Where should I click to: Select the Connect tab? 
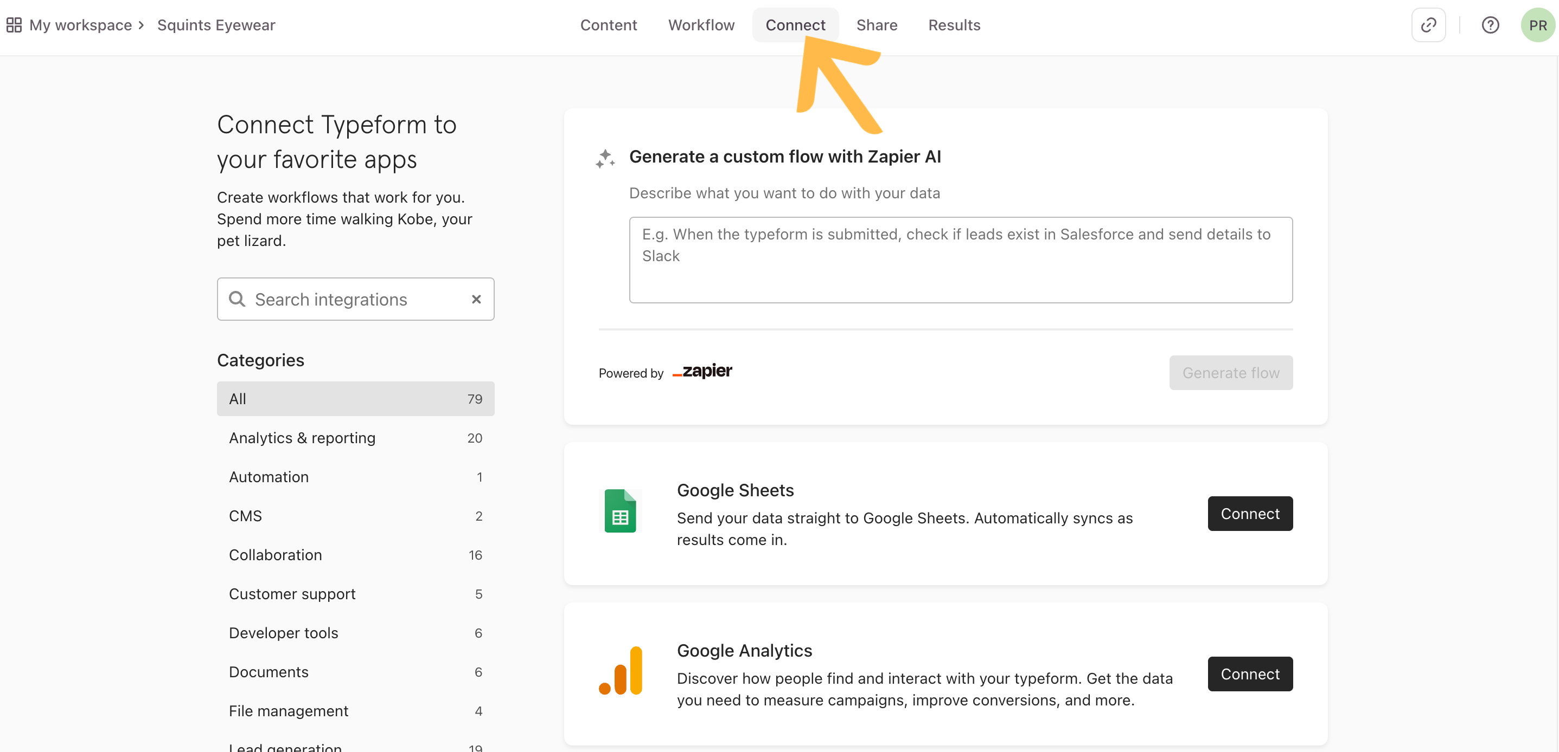795,25
